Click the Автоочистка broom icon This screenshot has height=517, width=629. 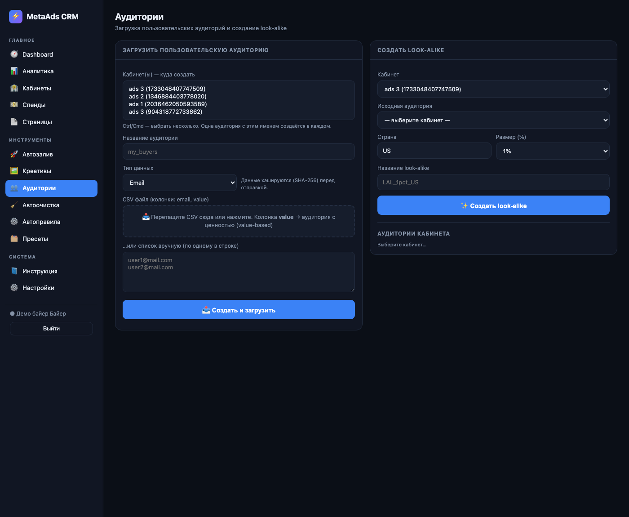[x=14, y=205]
